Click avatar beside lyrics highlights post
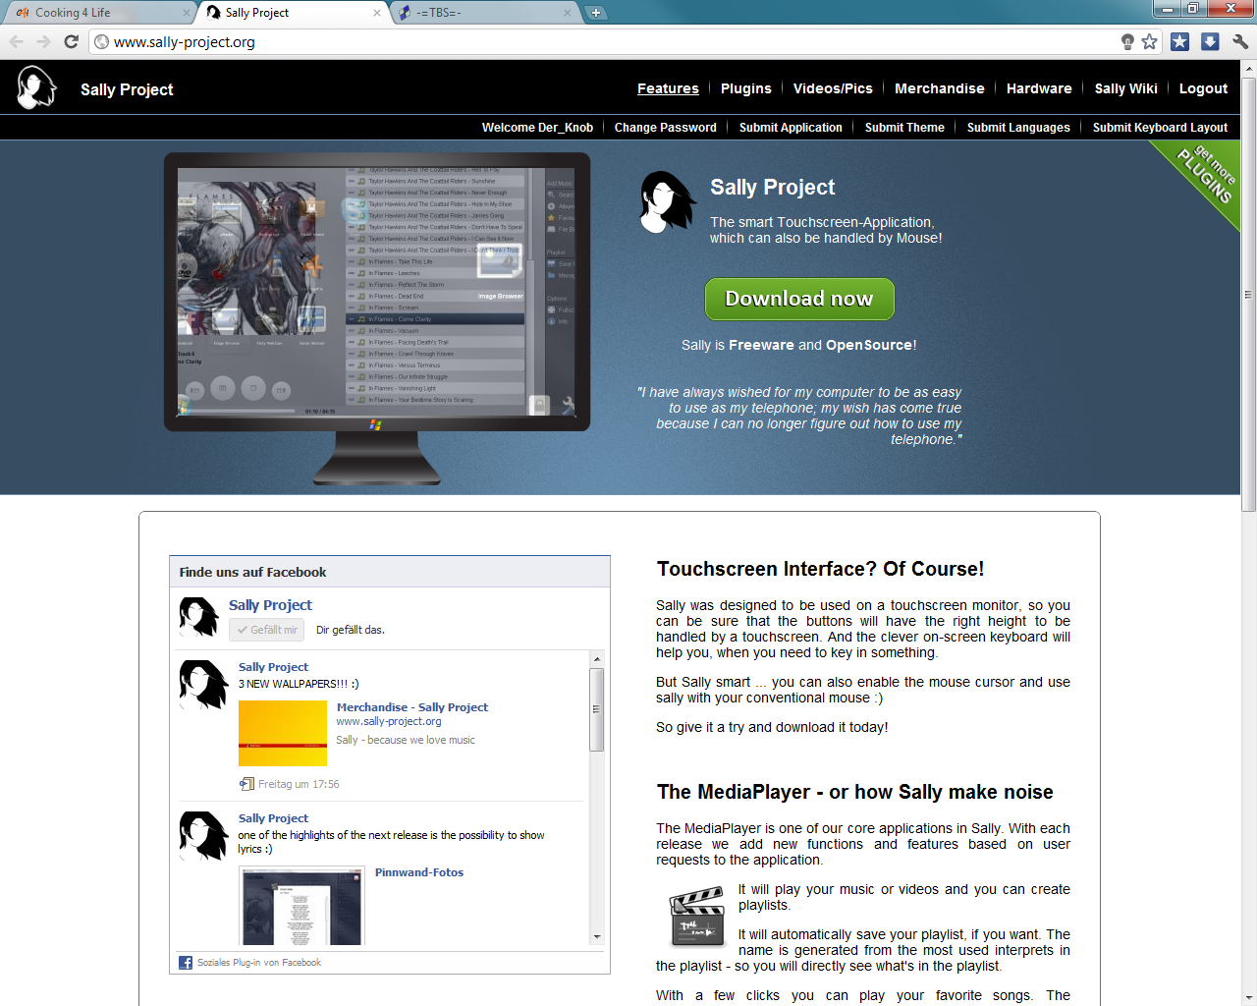 tap(203, 835)
